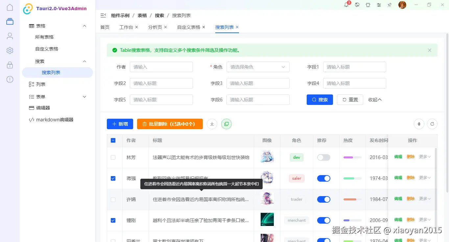449x242 pixels.
Task: Click the green fullscreen/copy icon near export
Action: (226, 124)
